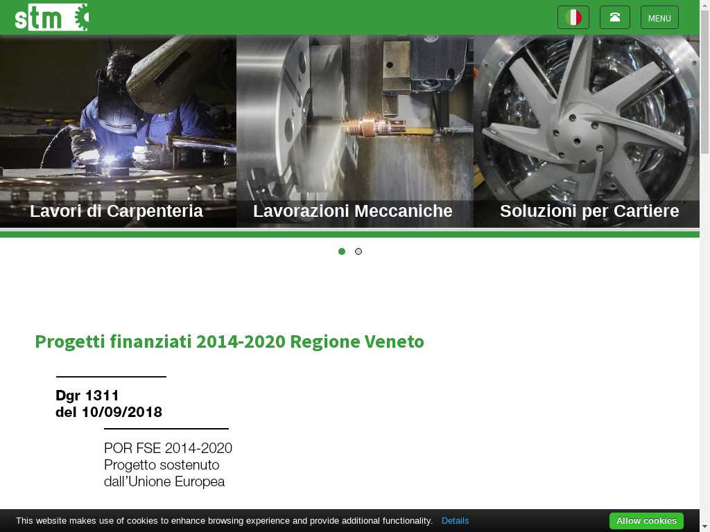Open the Soluzioni per Cartiere slide

pyautogui.click(x=587, y=131)
